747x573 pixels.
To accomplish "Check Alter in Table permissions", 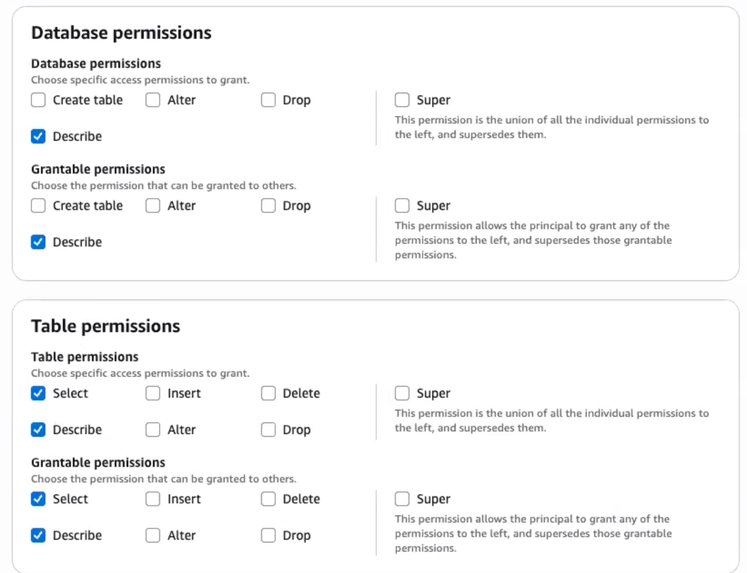I will [x=153, y=430].
